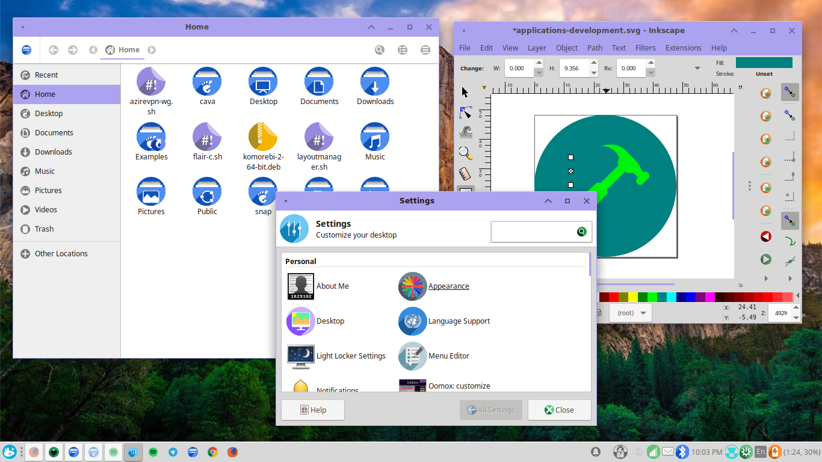Open the Filters menu in Inkscape
The height and width of the screenshot is (462, 822).
tap(645, 48)
